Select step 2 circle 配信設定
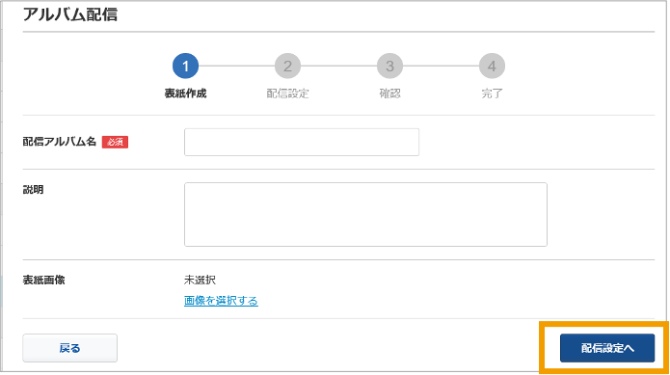The image size is (670, 375). 287,67
